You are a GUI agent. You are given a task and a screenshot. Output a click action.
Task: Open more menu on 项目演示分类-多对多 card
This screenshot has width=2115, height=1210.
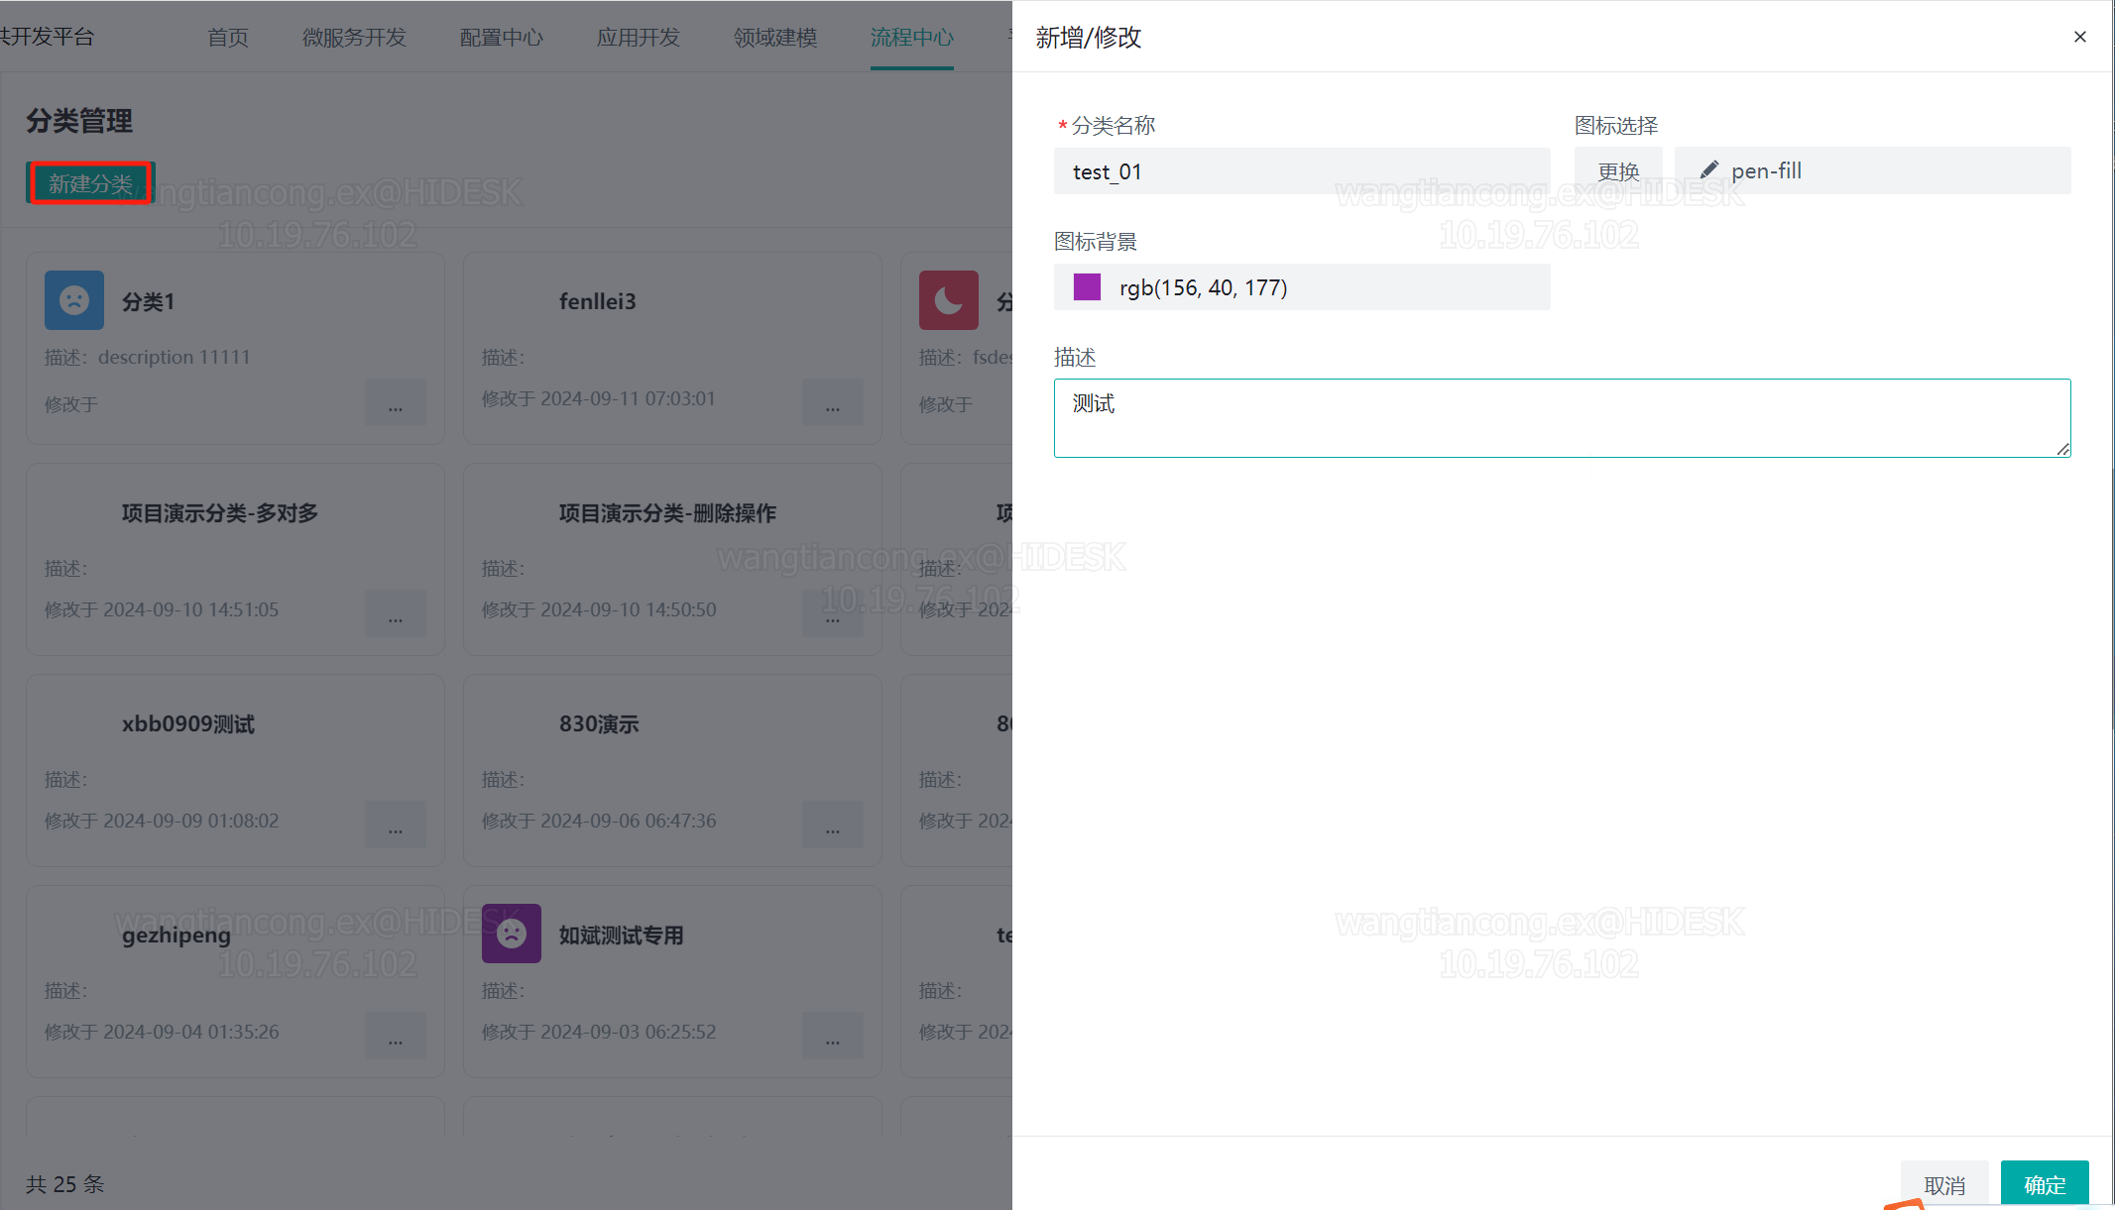coord(396,614)
